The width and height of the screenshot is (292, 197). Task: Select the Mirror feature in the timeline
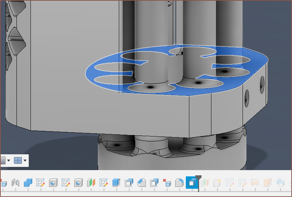pyautogui.click(x=15, y=183)
